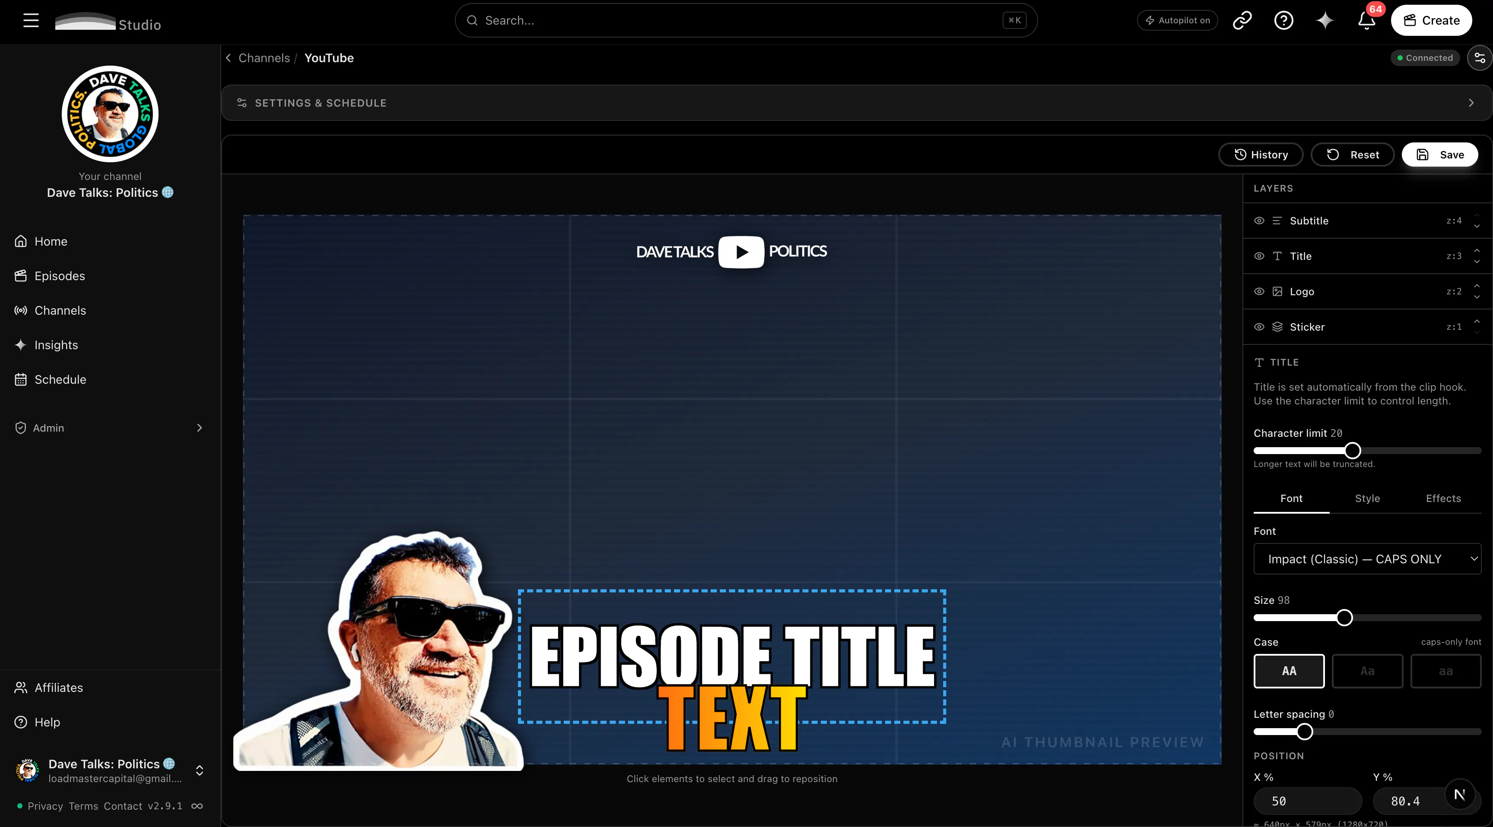Select the Aa title case option

click(1367, 671)
